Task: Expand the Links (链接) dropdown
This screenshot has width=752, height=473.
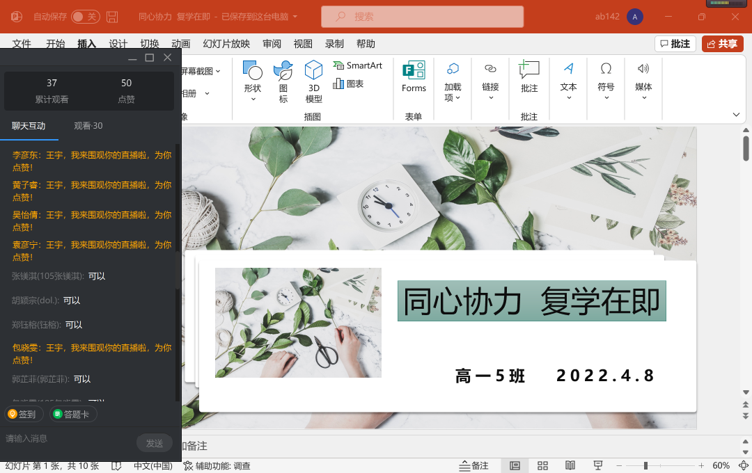Action: pos(490,81)
